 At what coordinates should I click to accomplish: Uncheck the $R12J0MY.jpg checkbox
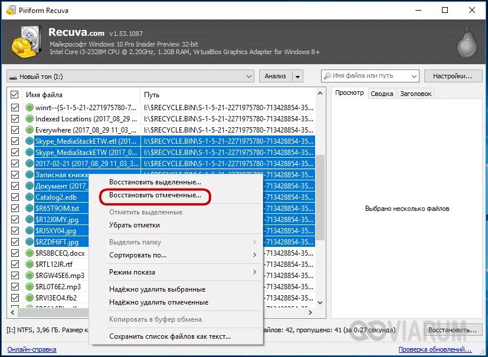[x=15, y=219]
